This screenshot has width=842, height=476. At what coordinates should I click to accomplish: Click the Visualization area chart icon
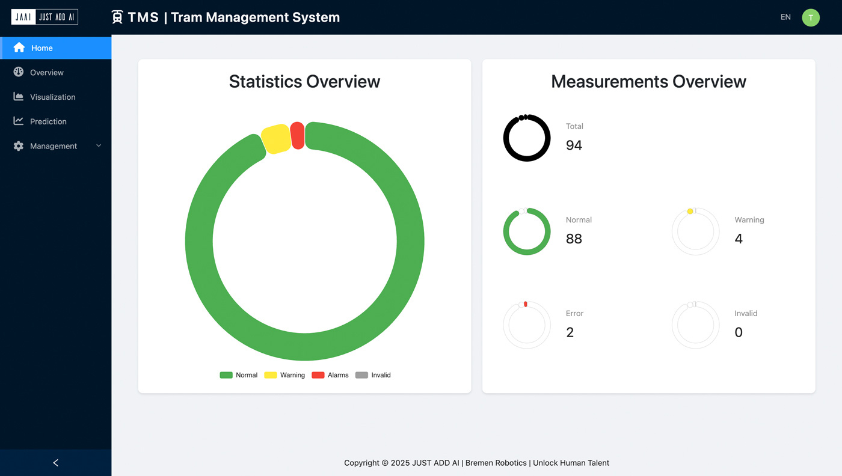point(19,97)
